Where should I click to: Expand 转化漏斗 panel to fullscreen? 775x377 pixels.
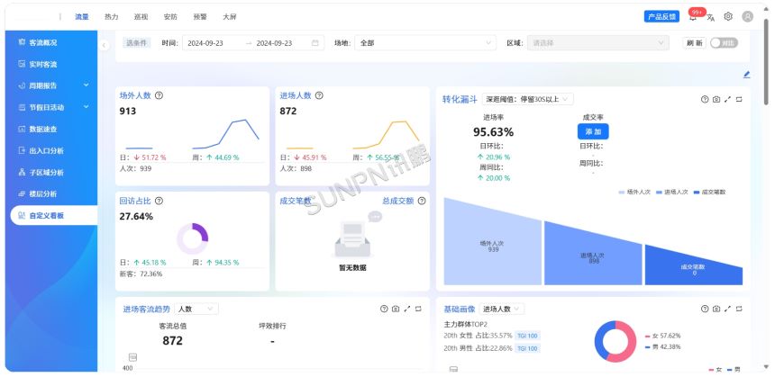pyautogui.click(x=727, y=99)
